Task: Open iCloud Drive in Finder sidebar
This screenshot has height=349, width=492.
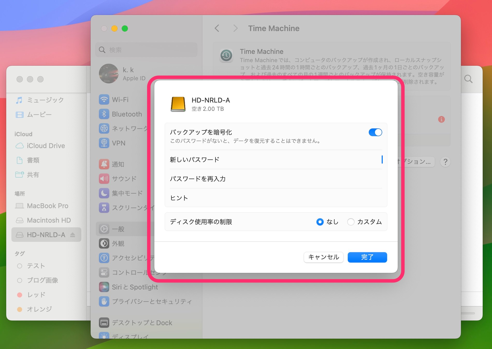Action: pos(46,146)
